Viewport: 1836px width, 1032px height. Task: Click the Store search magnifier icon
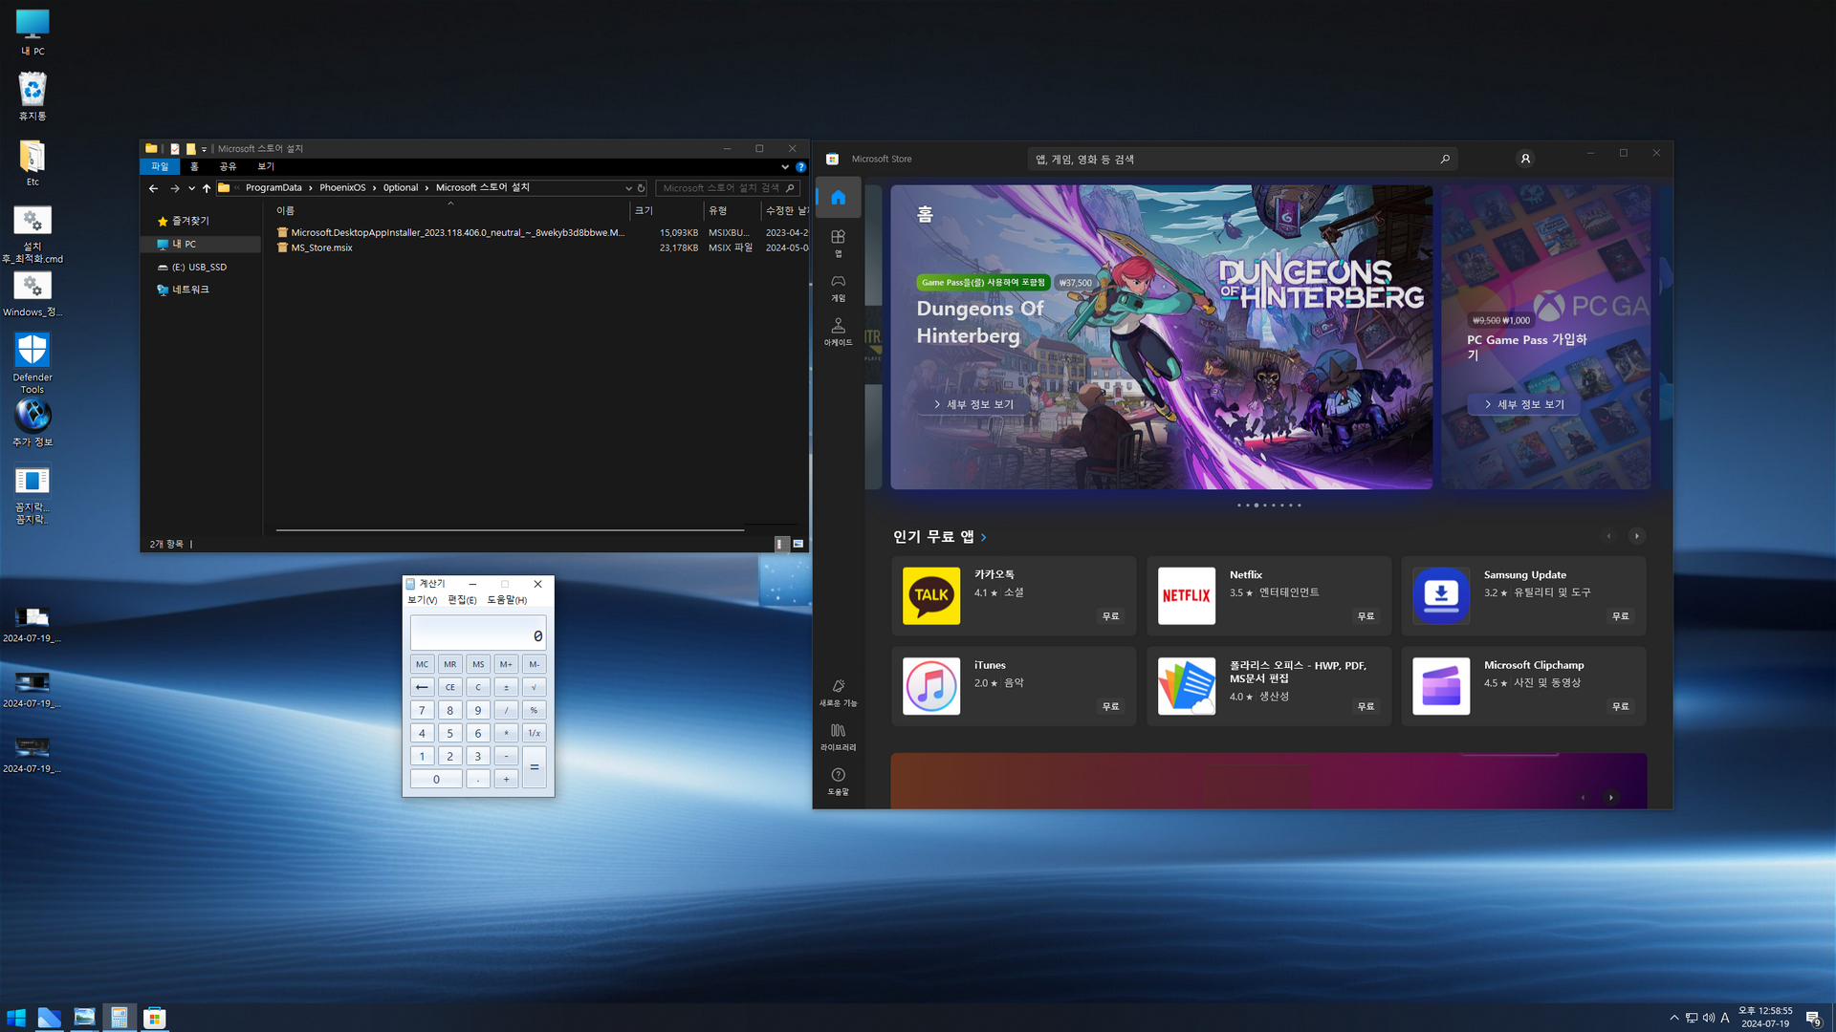click(x=1445, y=160)
